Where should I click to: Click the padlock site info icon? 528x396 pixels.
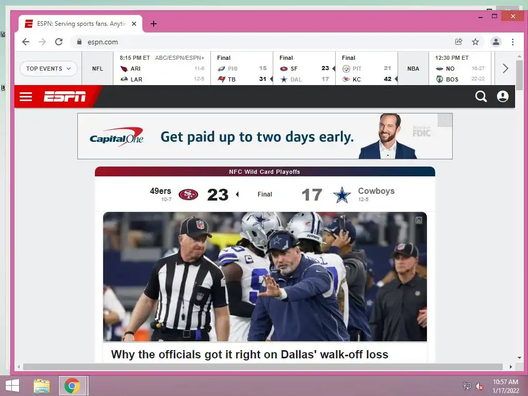(79, 42)
